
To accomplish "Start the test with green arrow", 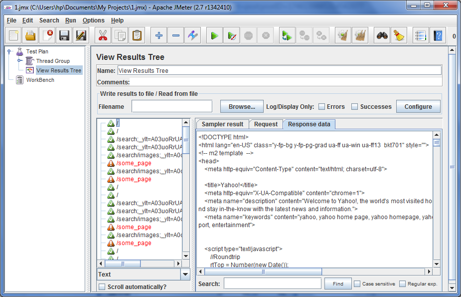I will pyautogui.click(x=215, y=35).
